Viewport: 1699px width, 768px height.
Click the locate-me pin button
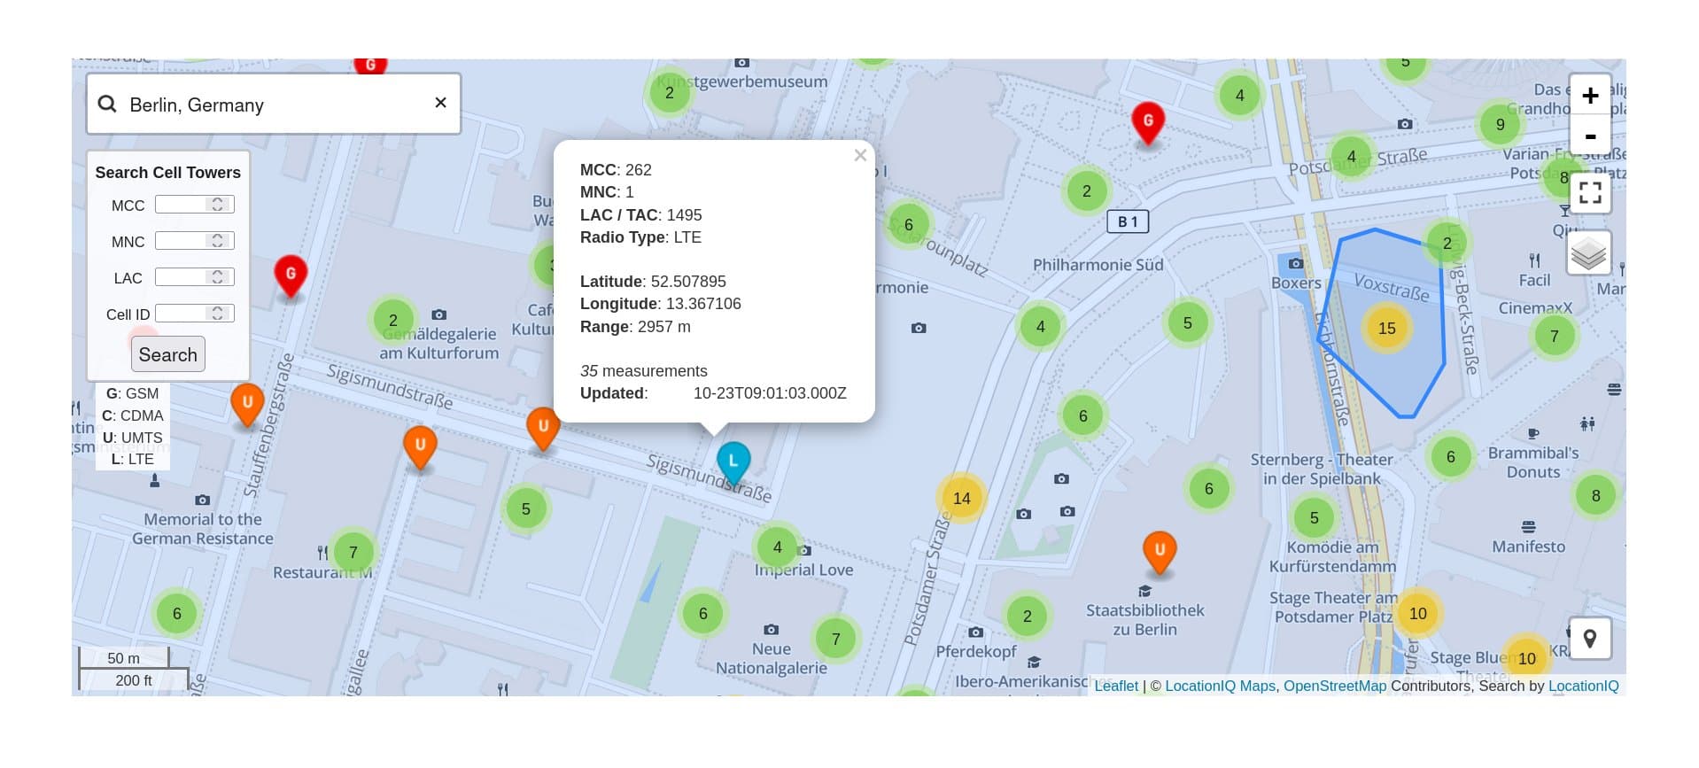(1590, 639)
